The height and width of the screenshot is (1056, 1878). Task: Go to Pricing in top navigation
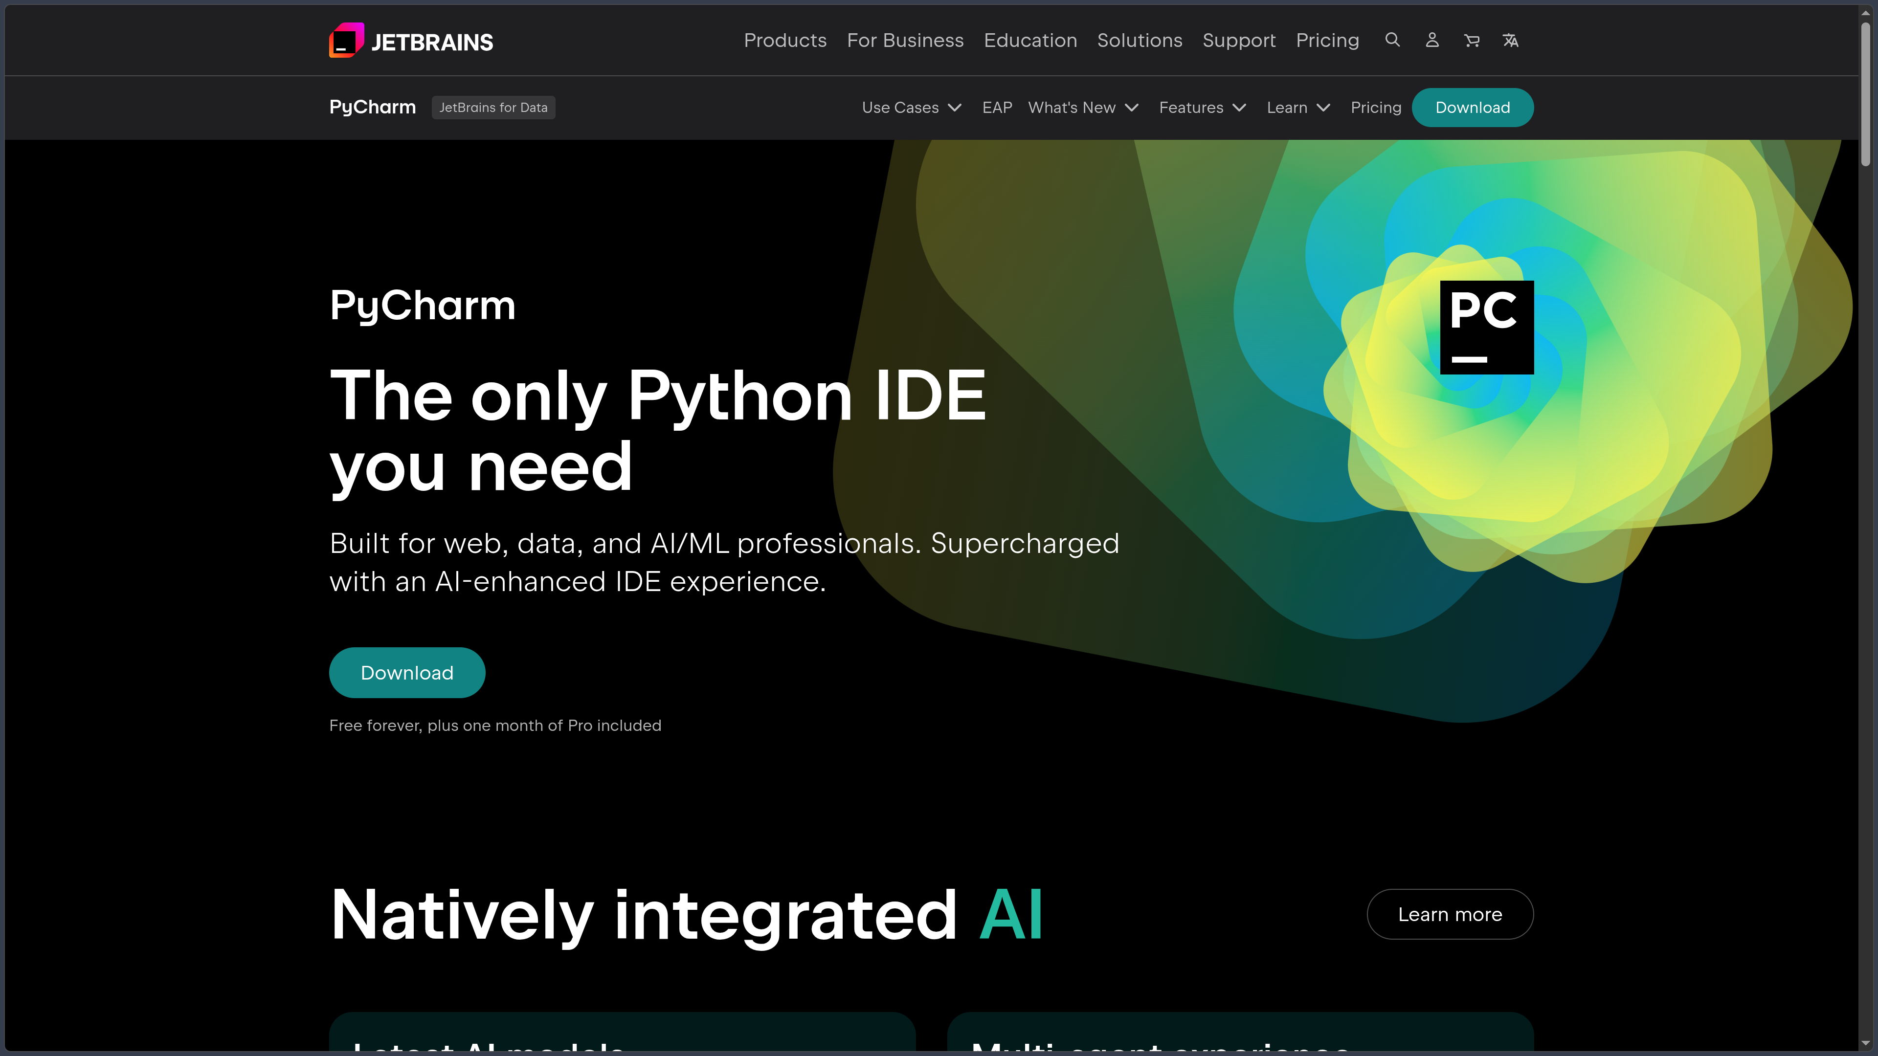(1327, 40)
